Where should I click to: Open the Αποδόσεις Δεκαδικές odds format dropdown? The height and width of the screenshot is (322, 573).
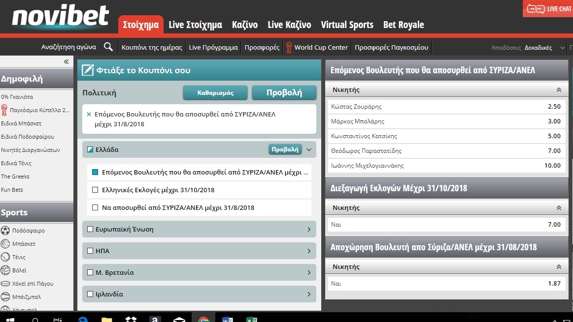coord(544,47)
